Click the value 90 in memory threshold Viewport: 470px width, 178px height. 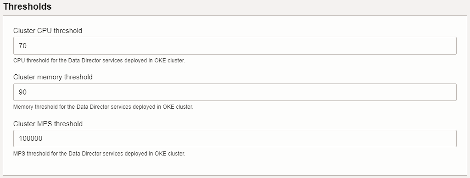point(23,92)
